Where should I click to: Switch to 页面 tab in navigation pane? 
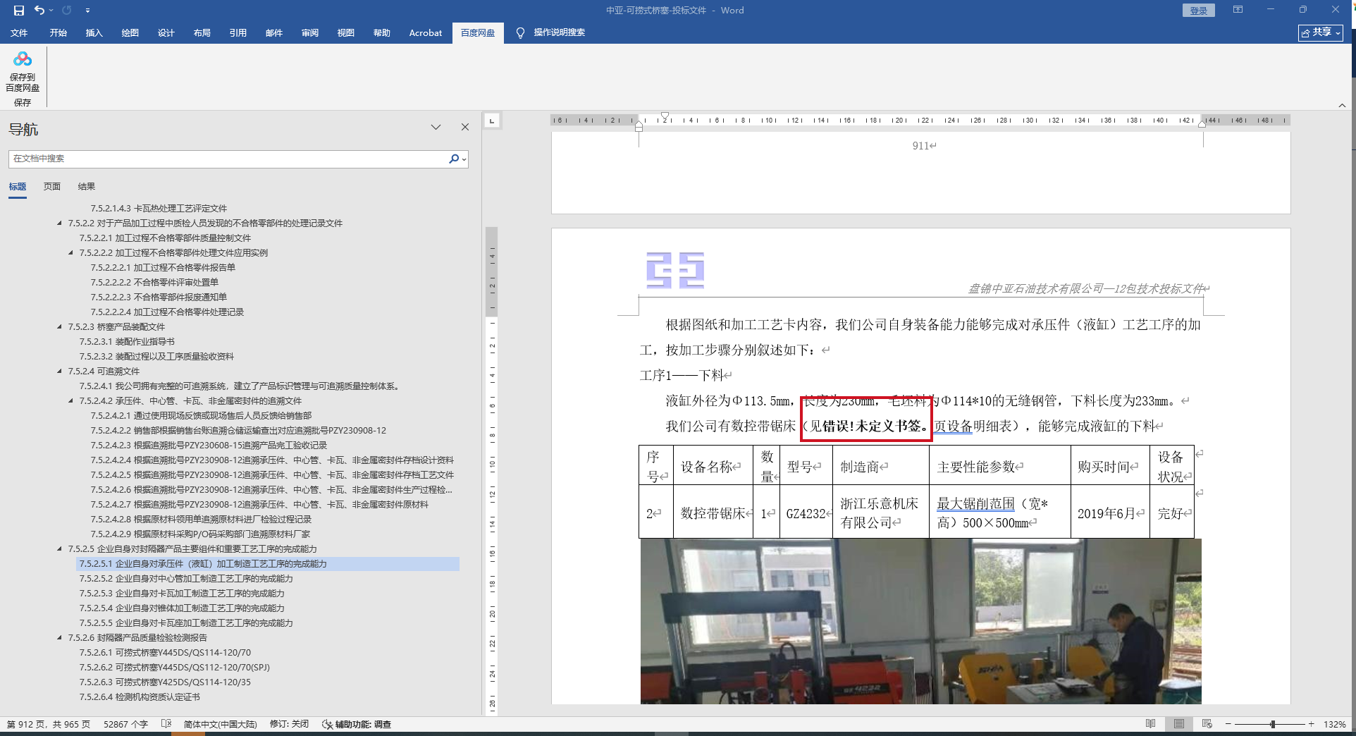pos(52,187)
